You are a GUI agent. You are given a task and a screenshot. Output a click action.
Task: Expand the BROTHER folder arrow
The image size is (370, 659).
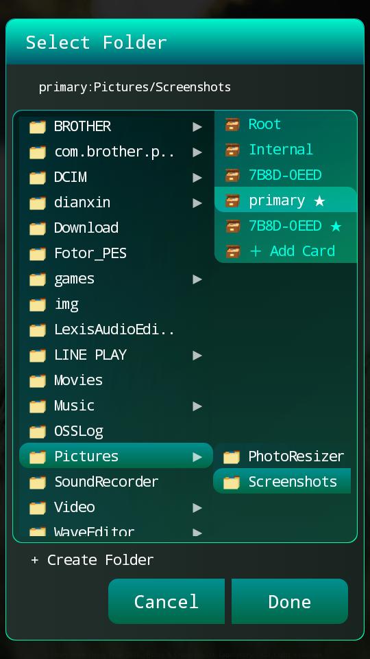point(197,127)
